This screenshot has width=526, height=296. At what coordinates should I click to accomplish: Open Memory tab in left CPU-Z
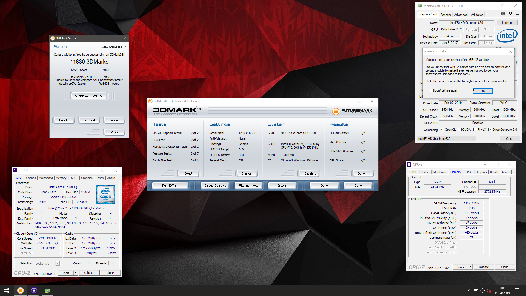tap(61, 178)
